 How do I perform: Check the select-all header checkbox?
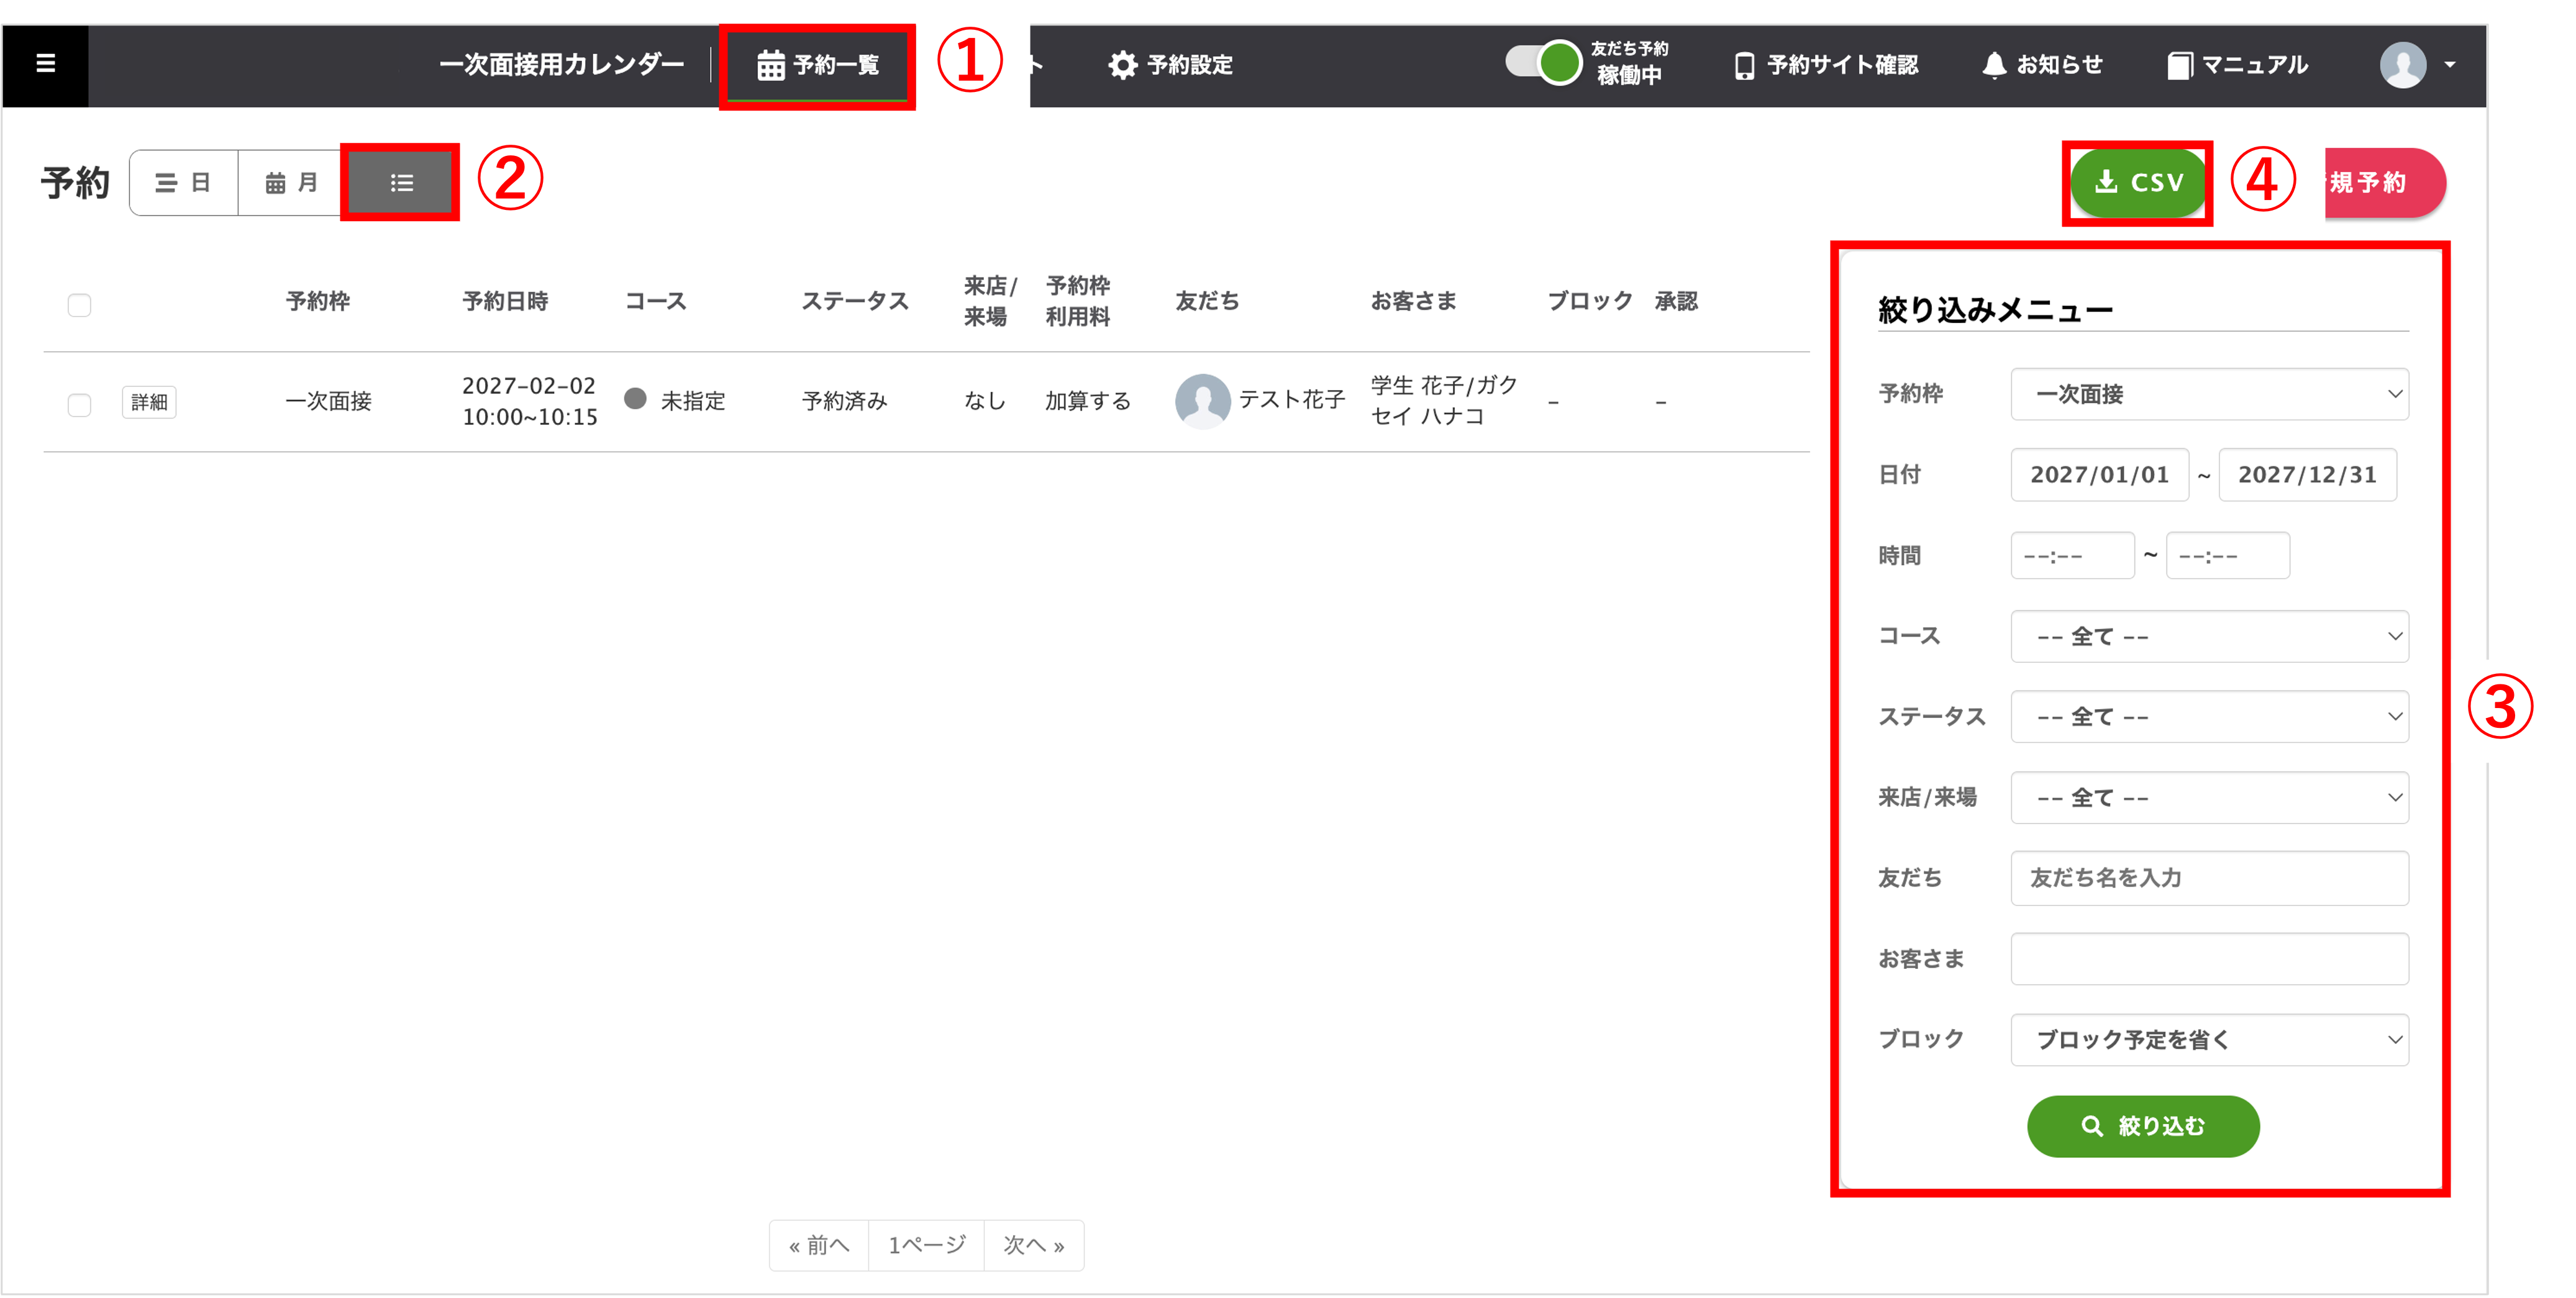[x=79, y=305]
